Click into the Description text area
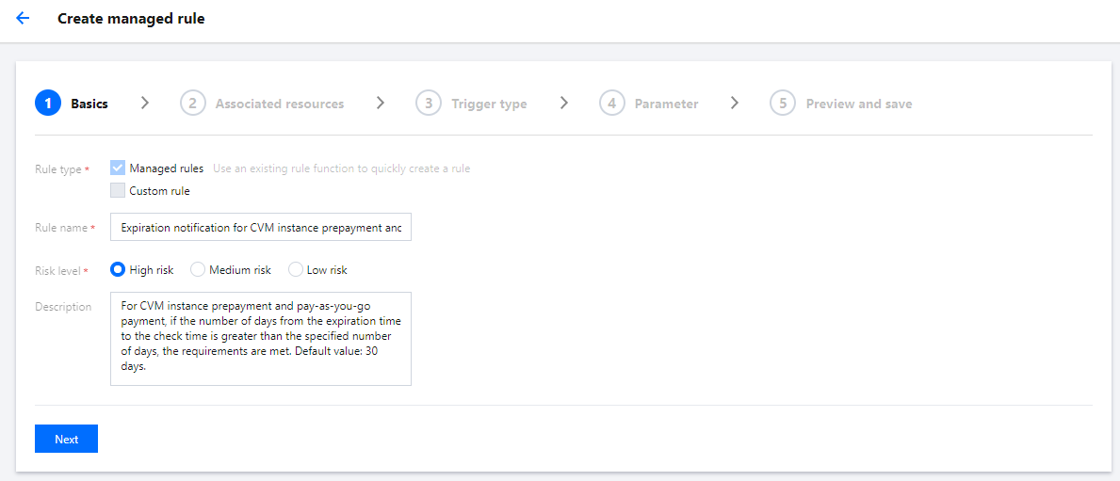 (x=261, y=338)
